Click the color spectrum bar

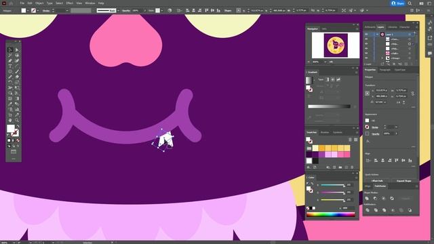point(331,214)
